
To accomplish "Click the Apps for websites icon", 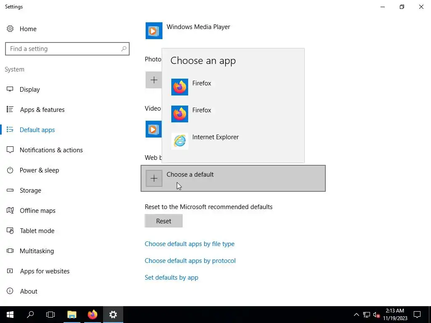I will [10, 271].
